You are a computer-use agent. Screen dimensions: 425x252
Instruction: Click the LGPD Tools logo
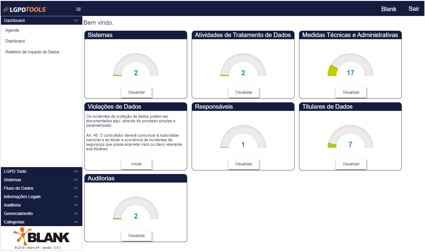(x=25, y=9)
